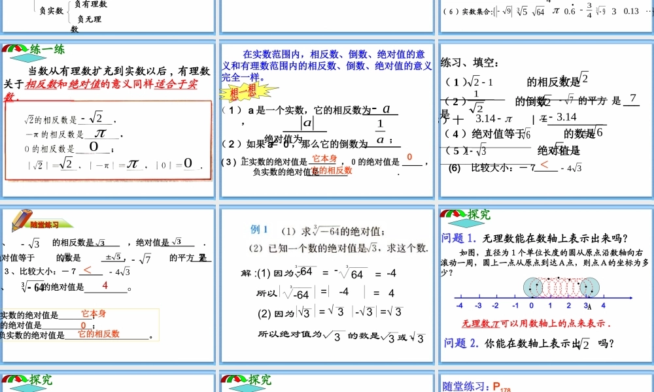Click the blue 问题 1. label

[459, 238]
